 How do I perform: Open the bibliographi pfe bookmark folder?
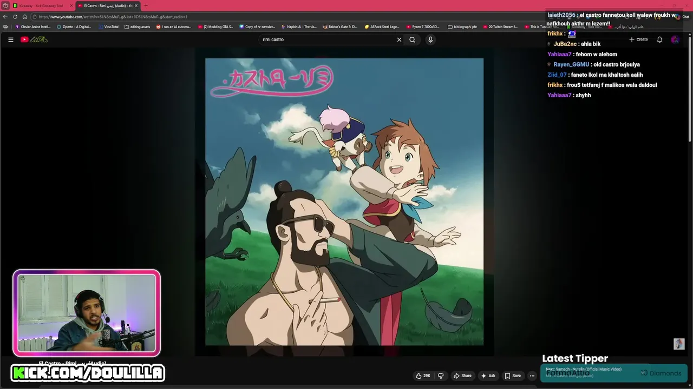tap(462, 26)
